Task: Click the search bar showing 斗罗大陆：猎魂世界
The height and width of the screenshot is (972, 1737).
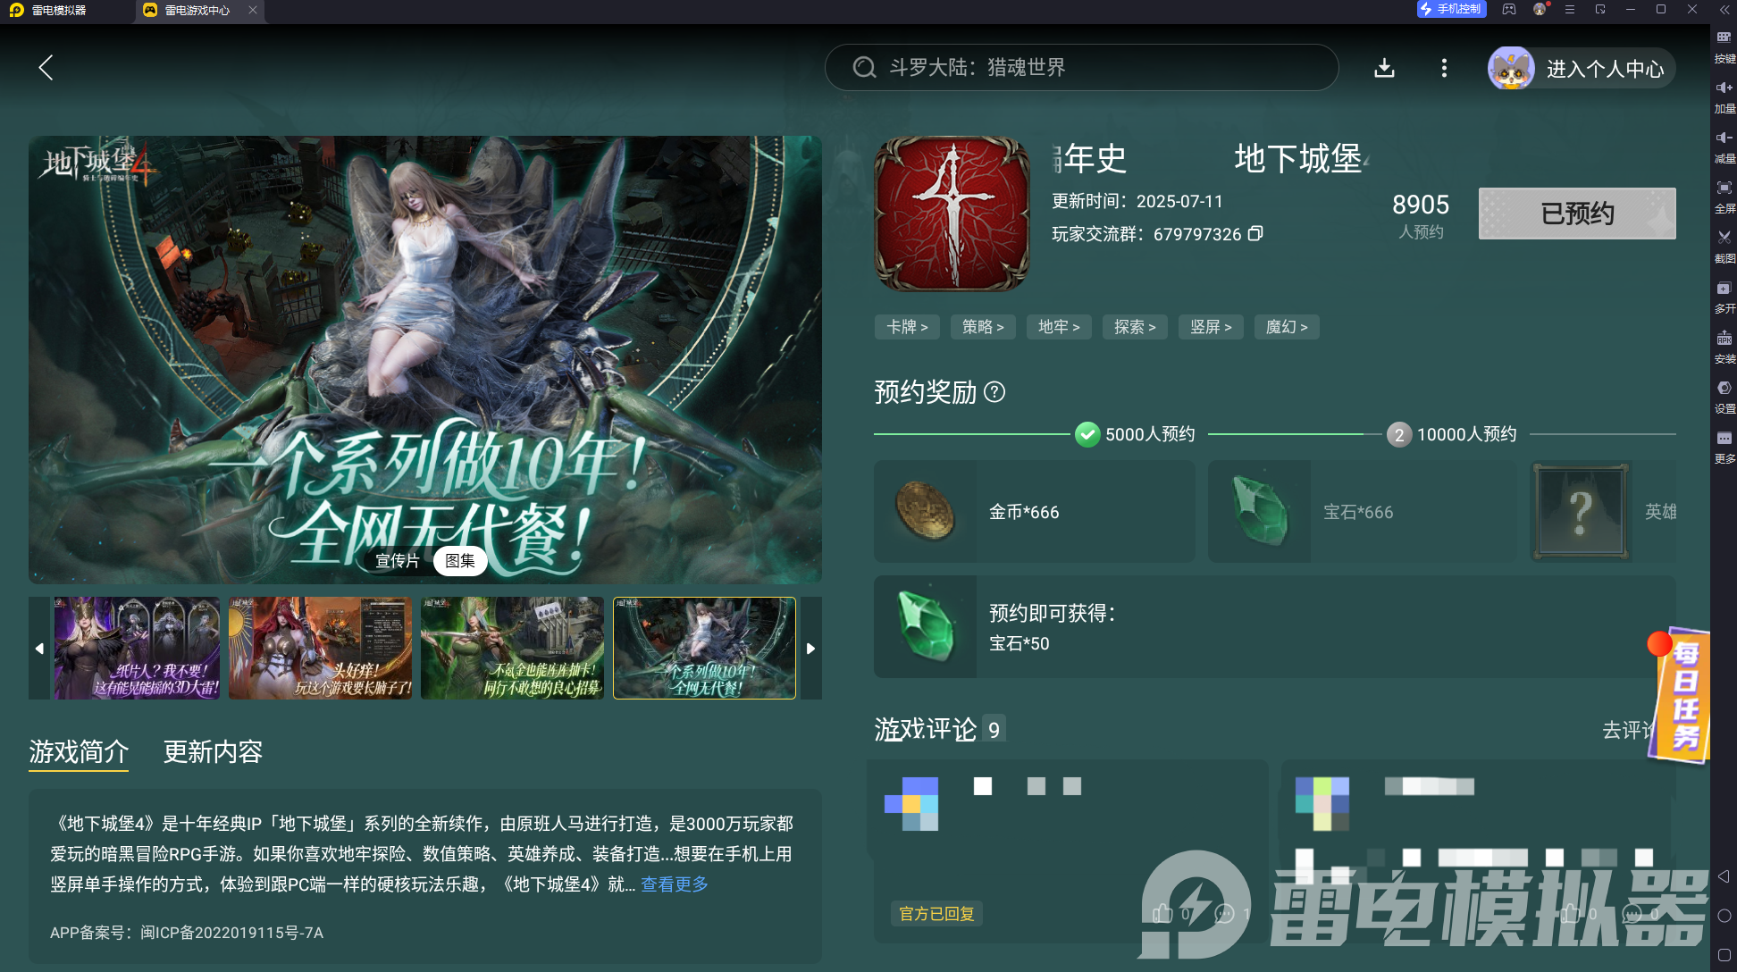Action: click(1081, 67)
